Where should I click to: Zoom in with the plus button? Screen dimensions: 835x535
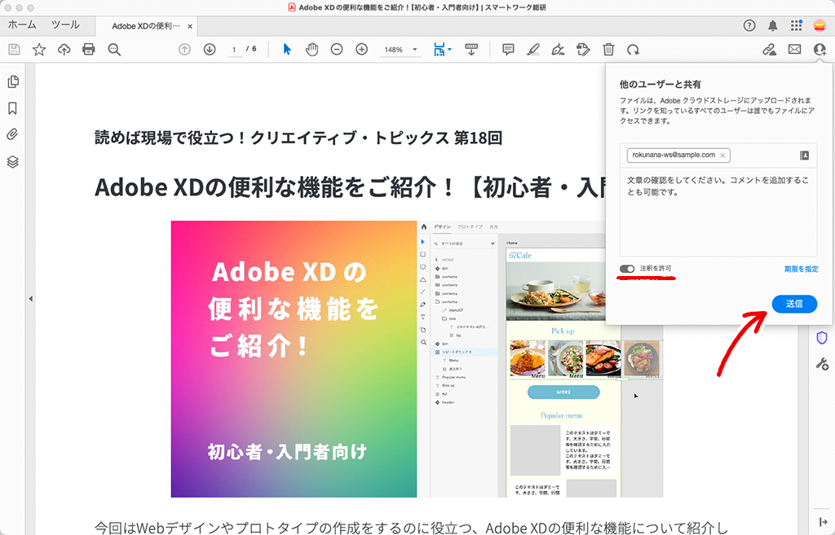361,50
